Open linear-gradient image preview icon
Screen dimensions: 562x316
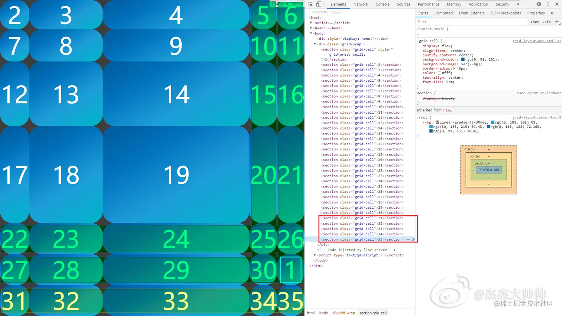coord(437,122)
